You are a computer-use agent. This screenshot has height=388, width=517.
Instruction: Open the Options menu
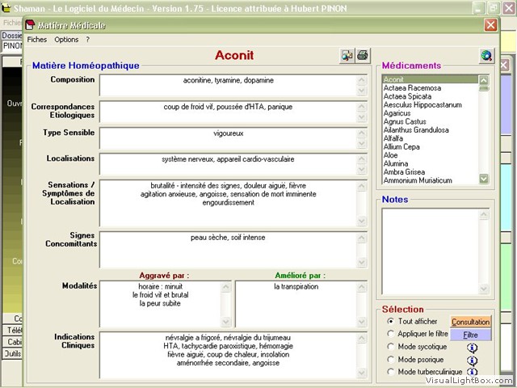pyautogui.click(x=66, y=40)
